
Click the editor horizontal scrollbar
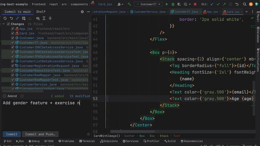[x=133, y=131]
